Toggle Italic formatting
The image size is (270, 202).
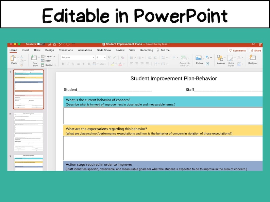(x=68, y=64)
